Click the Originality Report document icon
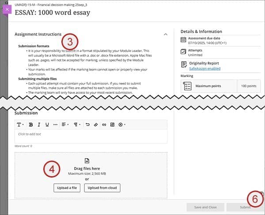This screenshot has width=265, height=215. tap(184, 64)
